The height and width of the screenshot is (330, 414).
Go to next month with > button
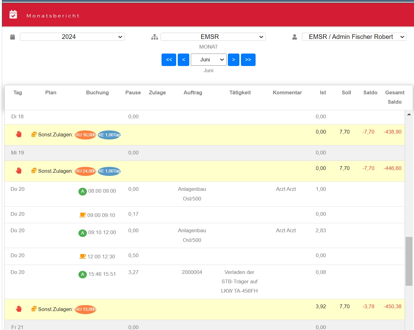[x=233, y=59]
